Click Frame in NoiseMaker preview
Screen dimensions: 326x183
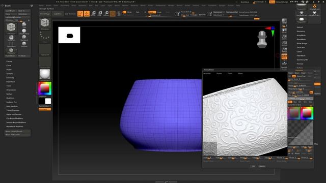219,73
